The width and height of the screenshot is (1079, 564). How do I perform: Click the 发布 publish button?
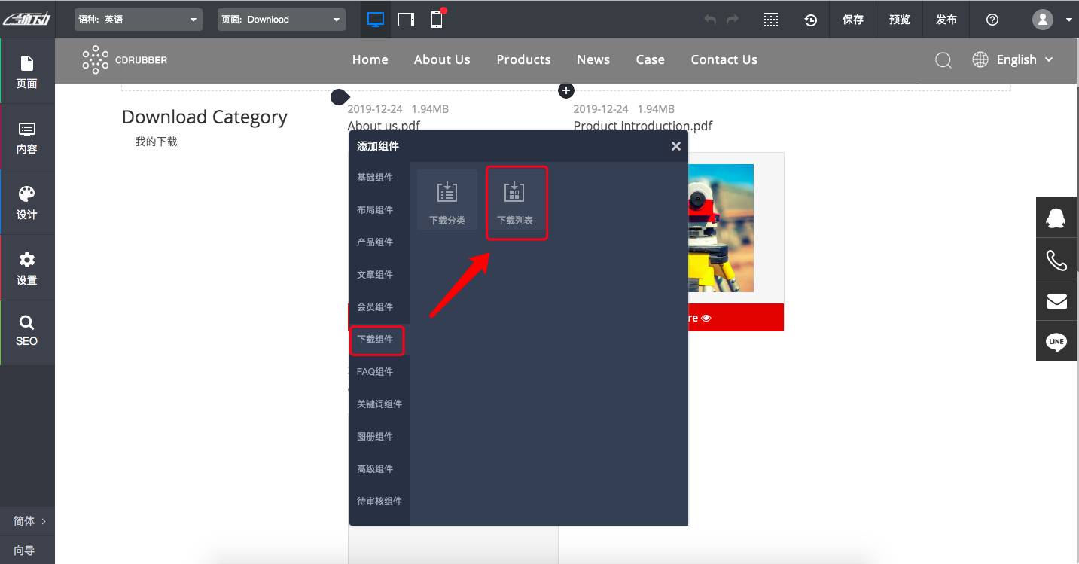click(946, 20)
